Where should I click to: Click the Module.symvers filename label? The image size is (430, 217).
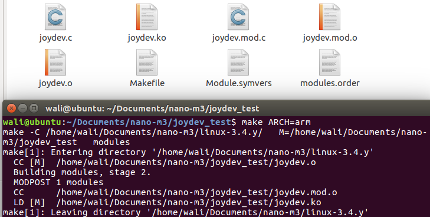238,83
